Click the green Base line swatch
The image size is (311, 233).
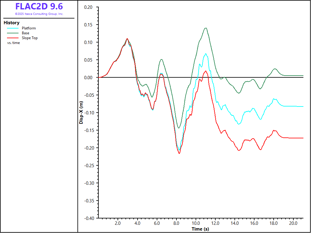[x=13, y=33]
